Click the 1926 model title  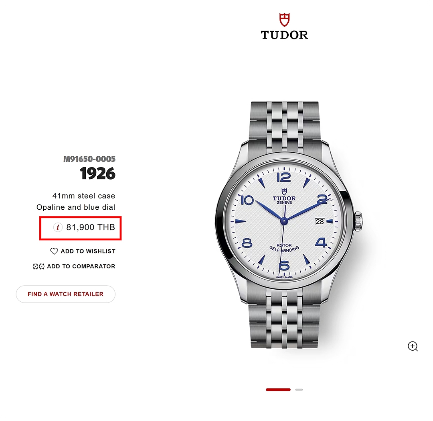click(97, 174)
